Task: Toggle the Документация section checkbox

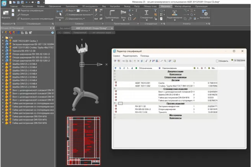Action: point(115,72)
